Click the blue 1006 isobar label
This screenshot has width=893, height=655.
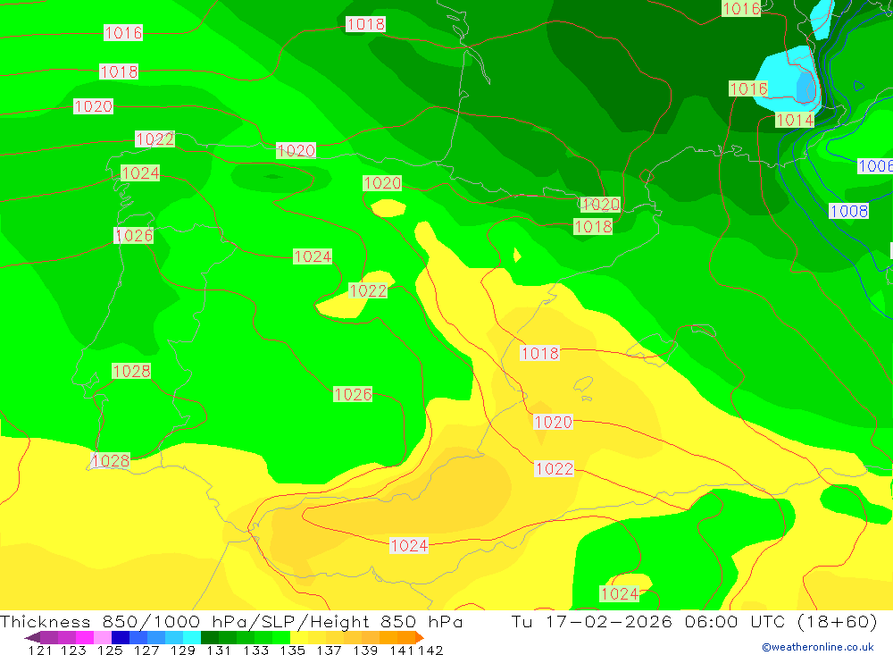click(x=875, y=166)
